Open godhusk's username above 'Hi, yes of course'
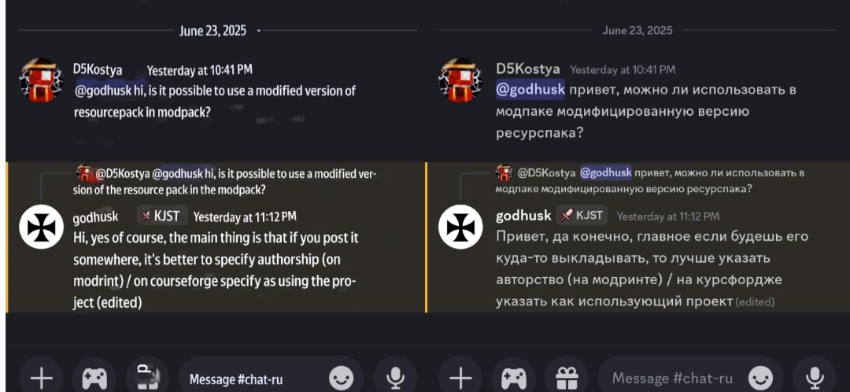850x392 pixels. (95, 217)
